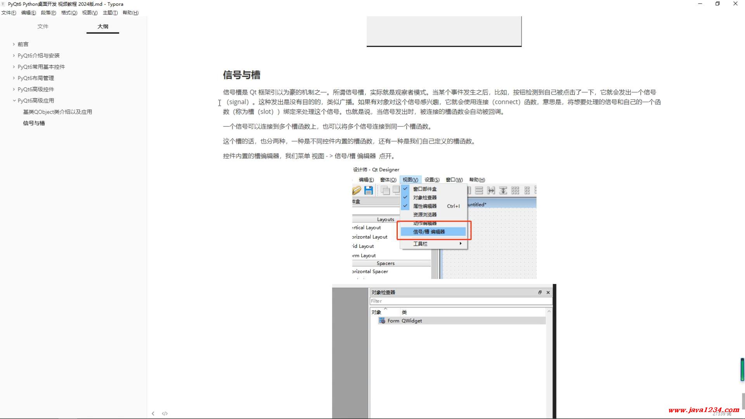Expand the 前言 outline chevron
This screenshot has height=419, width=745.
pyautogui.click(x=14, y=44)
